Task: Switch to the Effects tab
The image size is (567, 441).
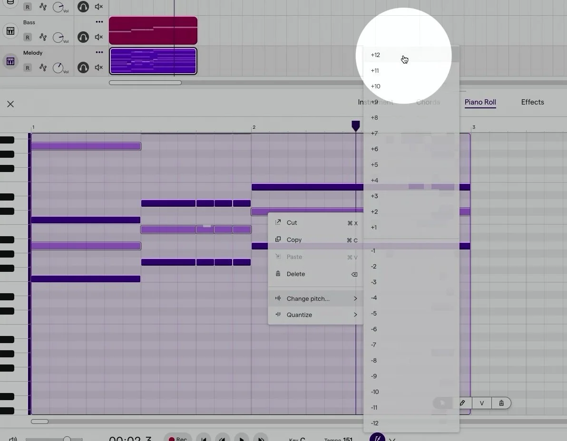Action: 532,102
